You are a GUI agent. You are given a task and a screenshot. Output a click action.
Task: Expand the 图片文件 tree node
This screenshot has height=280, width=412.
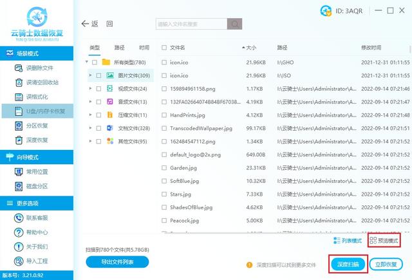[90, 75]
